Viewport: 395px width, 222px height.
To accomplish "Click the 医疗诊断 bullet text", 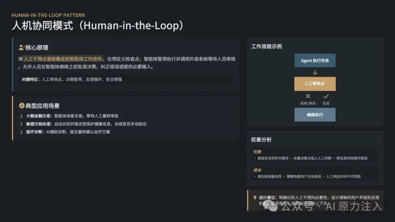I will 68,132.
